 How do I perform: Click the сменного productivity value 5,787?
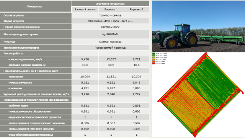111,88
